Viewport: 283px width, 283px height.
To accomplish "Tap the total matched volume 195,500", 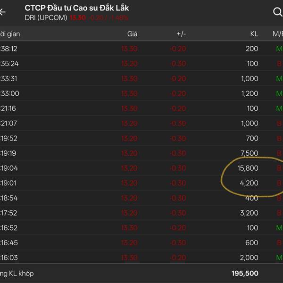I will click(244, 274).
